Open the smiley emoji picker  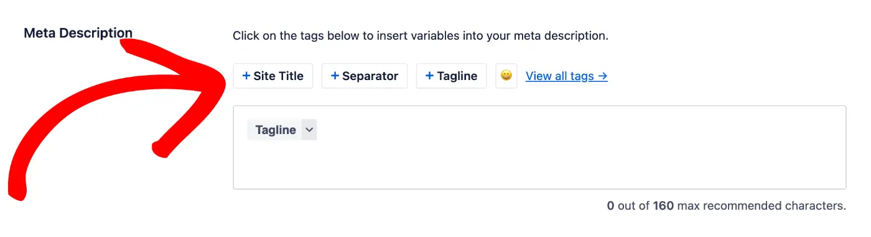click(506, 76)
